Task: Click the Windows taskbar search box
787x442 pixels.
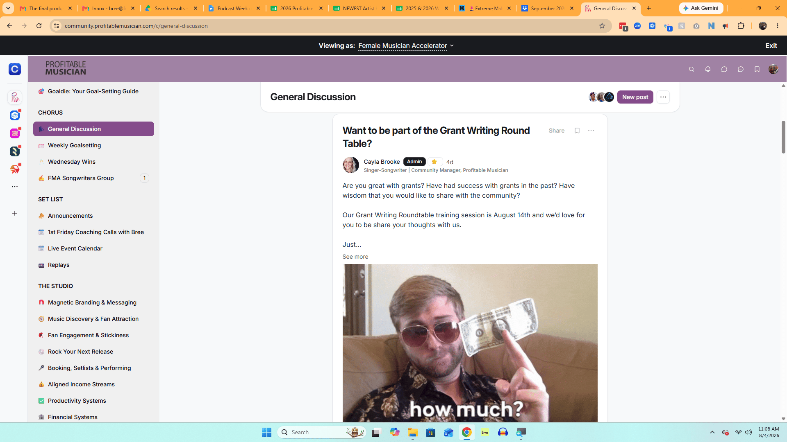Action: coord(322,432)
